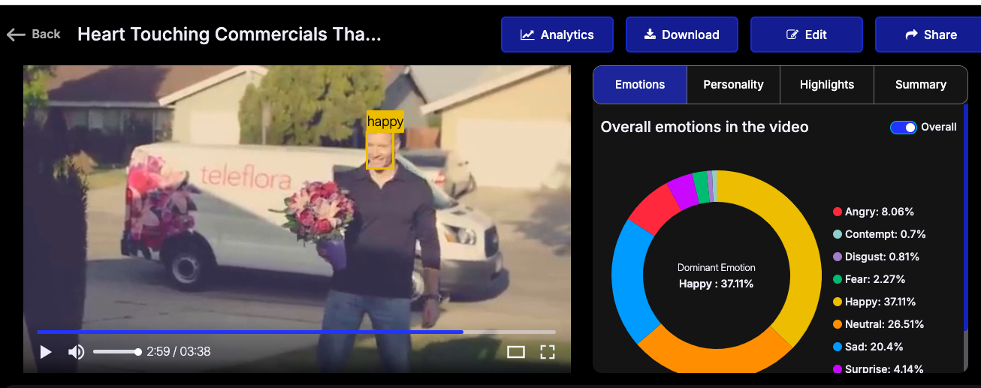981x388 pixels.
Task: Open the Summary tab
Action: click(920, 85)
